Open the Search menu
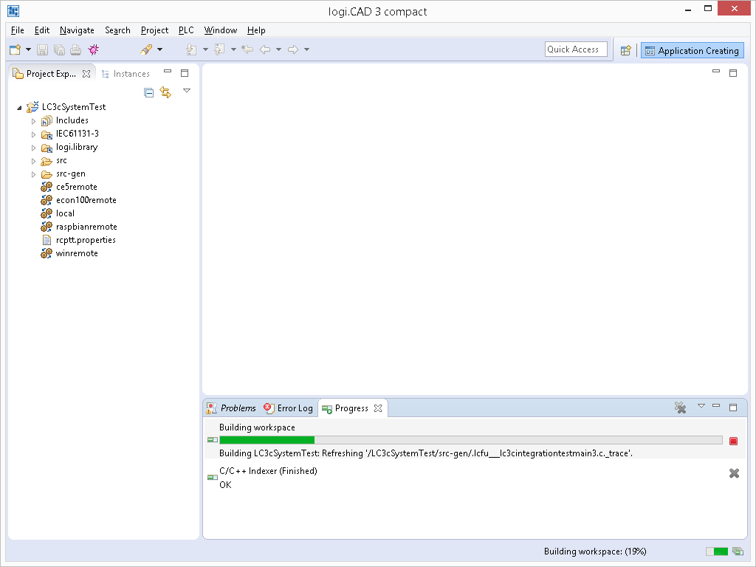The image size is (756, 567). [x=117, y=30]
